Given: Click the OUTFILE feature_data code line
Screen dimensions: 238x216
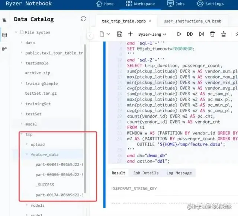Looking at the screenshot, I should pyautogui.click(x=181, y=144).
